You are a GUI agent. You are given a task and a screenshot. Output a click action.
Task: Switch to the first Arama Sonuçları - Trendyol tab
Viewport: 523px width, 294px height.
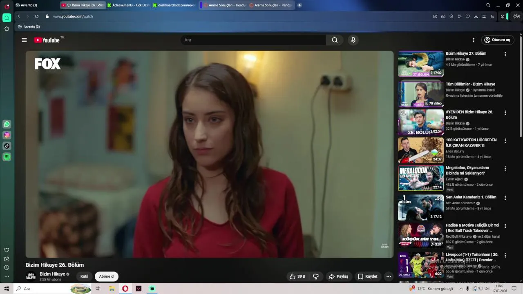[224, 5]
